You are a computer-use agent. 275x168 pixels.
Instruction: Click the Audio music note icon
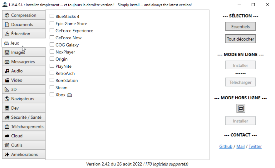pyautogui.click(x=7, y=71)
